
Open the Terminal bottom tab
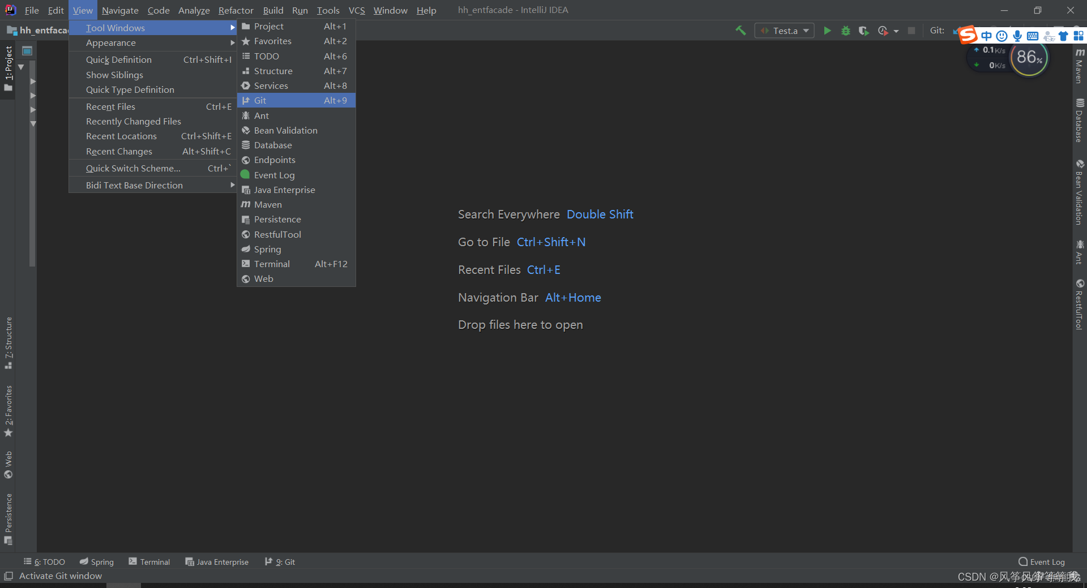point(149,561)
